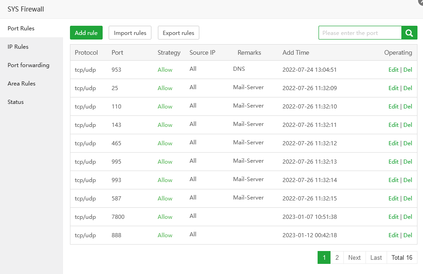
Task: Edit the port 110 Mail-Server rule
Action: coord(393,106)
